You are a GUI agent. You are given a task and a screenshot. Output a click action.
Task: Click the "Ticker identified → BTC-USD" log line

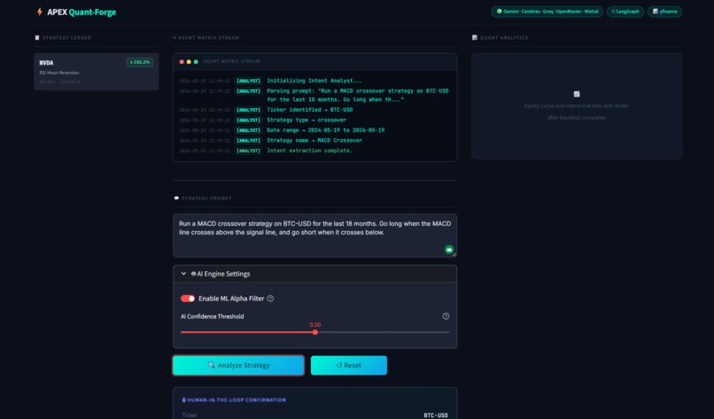pyautogui.click(x=310, y=110)
